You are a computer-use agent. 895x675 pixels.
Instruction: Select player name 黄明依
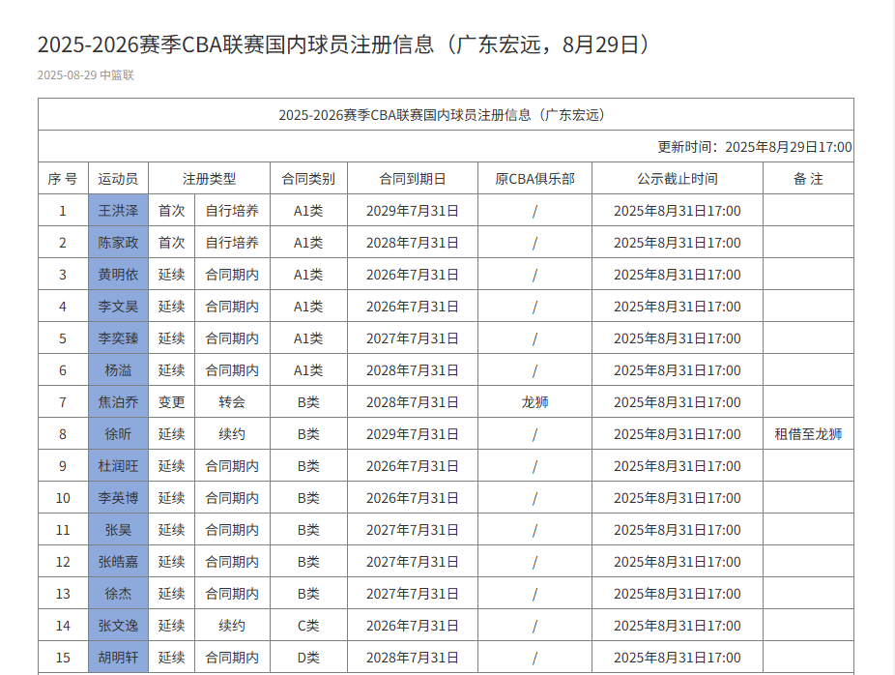[x=118, y=275]
